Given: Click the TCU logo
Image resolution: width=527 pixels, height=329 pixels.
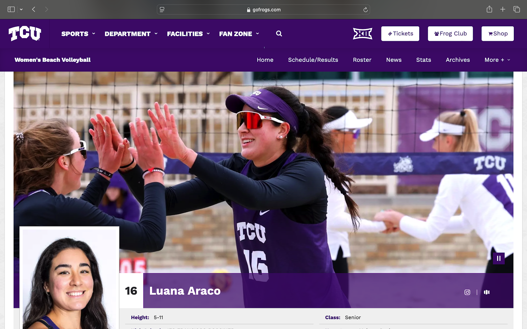Looking at the screenshot, I should (x=25, y=33).
